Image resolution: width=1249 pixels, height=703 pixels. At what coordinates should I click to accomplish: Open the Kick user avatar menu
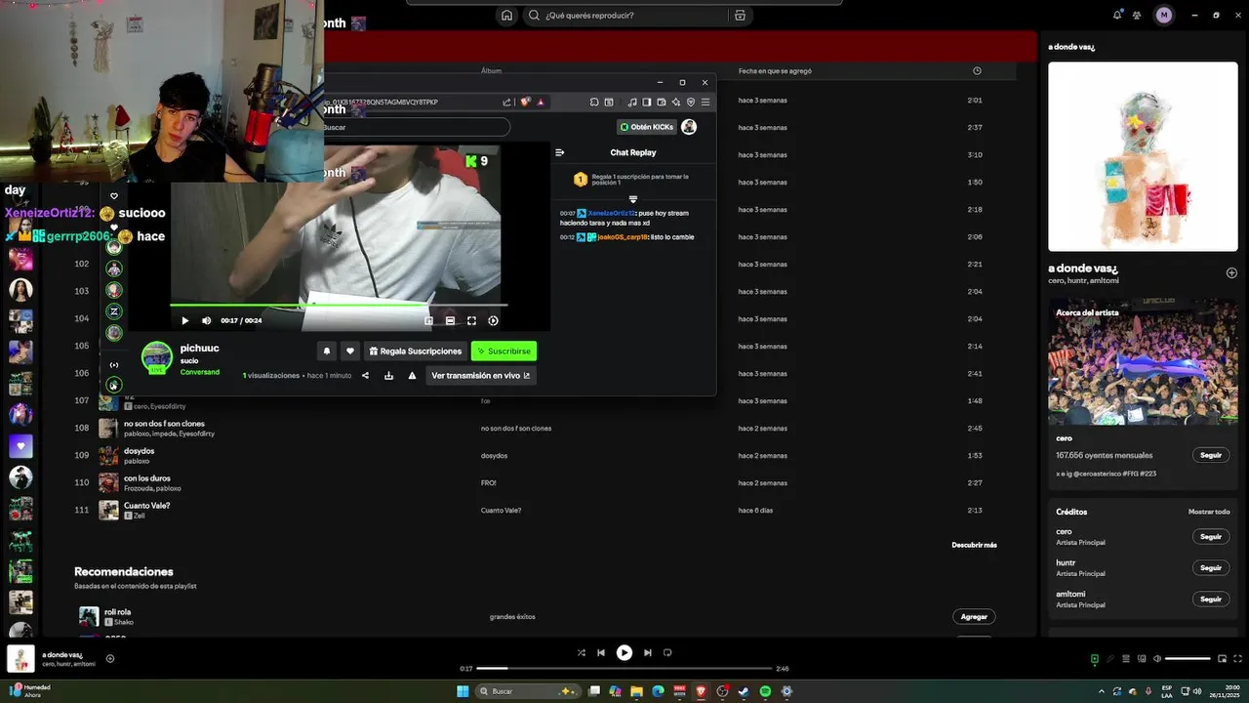coord(689,127)
